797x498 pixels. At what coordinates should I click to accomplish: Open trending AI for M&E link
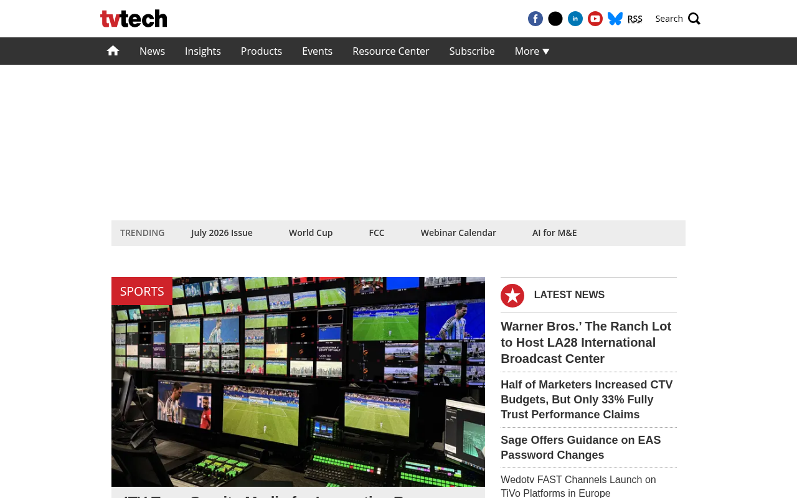(555, 233)
